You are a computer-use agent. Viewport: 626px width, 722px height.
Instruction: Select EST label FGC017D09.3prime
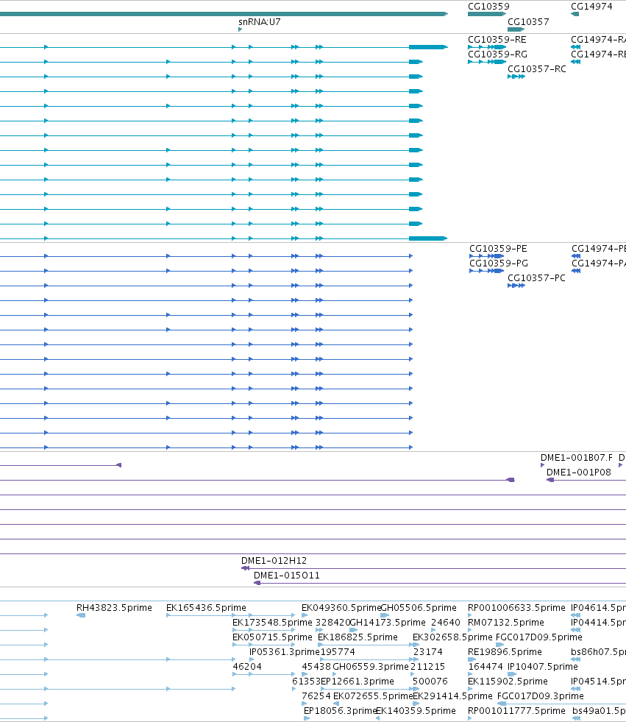tap(541, 696)
